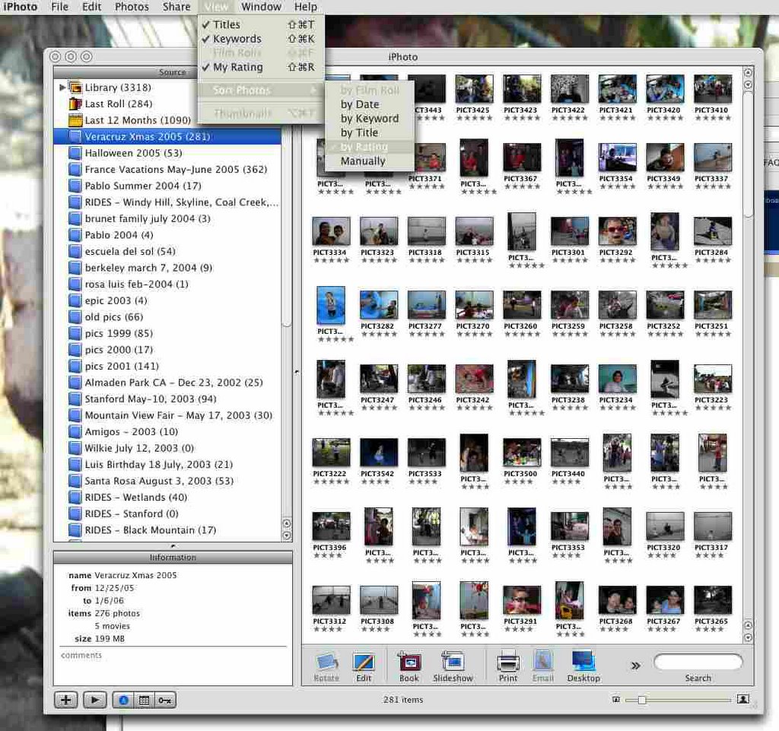
Task: Open the Window menu
Action: (x=262, y=7)
